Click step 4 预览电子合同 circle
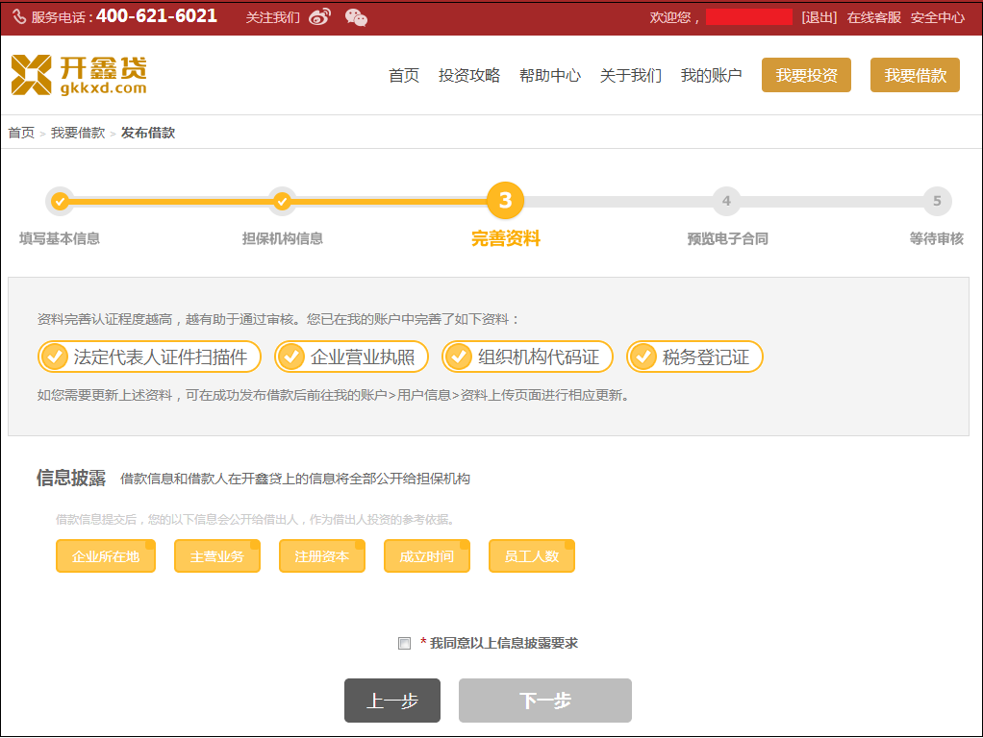 pyautogui.click(x=726, y=201)
